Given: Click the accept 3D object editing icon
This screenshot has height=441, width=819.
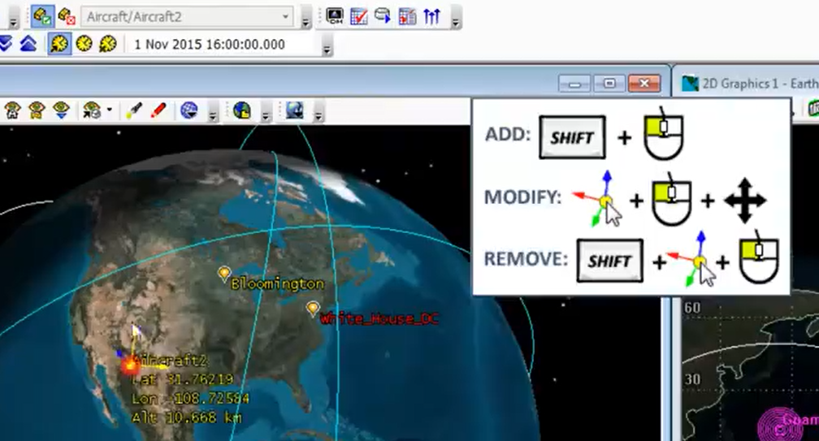Looking at the screenshot, I should pos(41,16).
